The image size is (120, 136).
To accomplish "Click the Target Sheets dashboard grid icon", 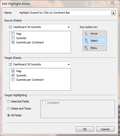I will [x=10, y=64].
